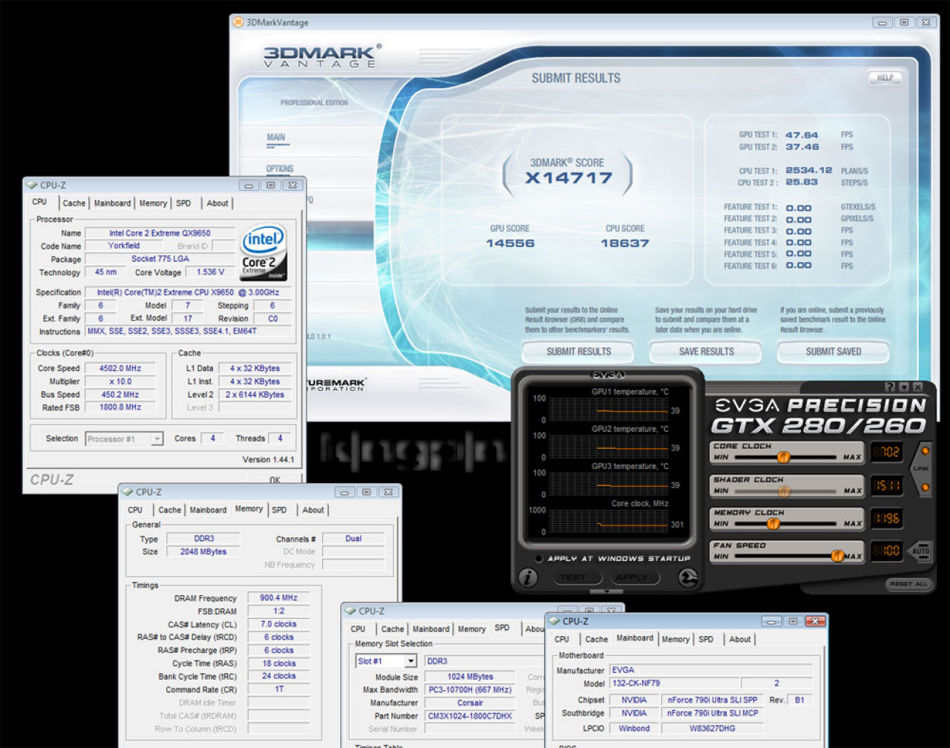Switch to Cache tab in CPU-Z processor window

tap(73, 203)
